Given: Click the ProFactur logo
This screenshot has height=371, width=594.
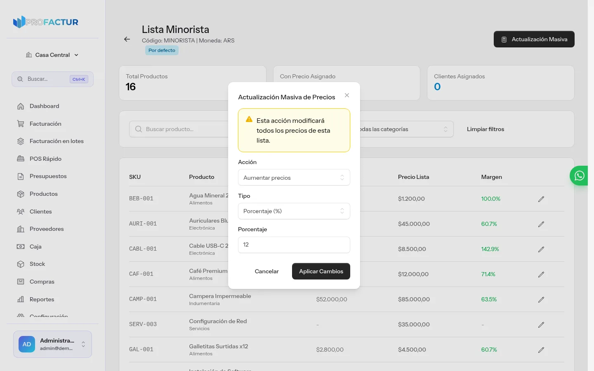Looking at the screenshot, I should (46, 22).
